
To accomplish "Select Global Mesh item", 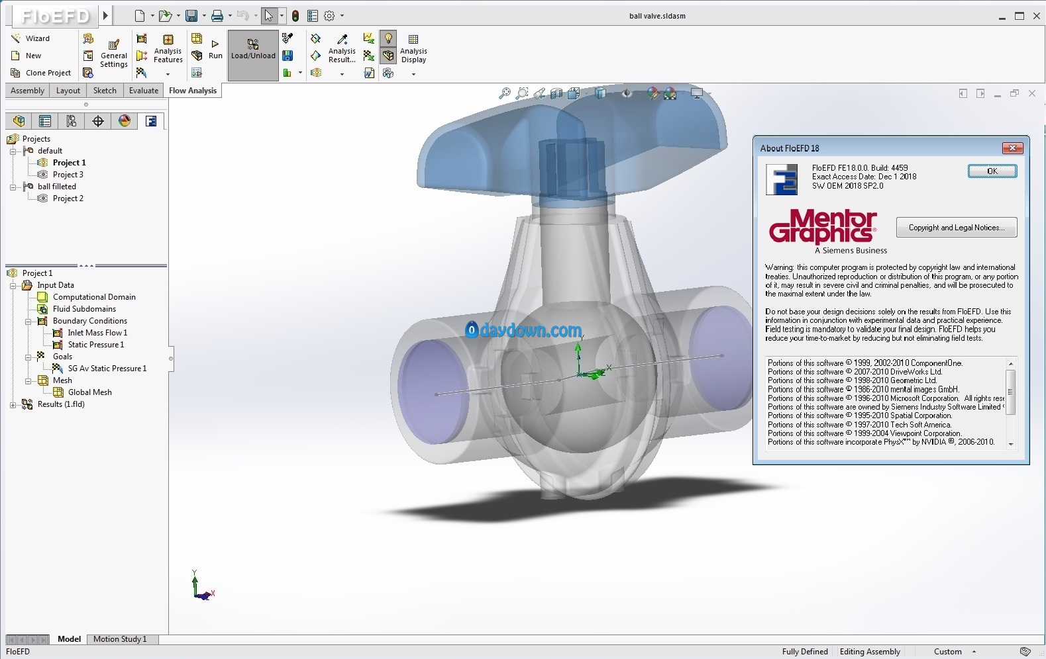I will [90, 392].
